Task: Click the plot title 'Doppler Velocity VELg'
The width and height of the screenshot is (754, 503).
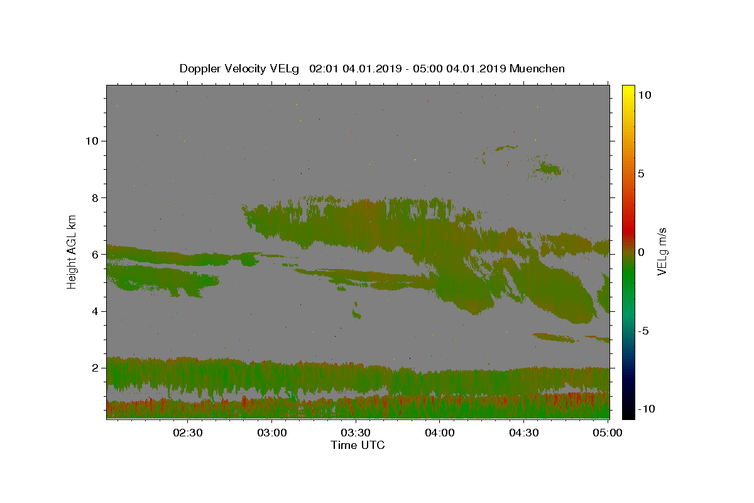Action: coord(239,69)
